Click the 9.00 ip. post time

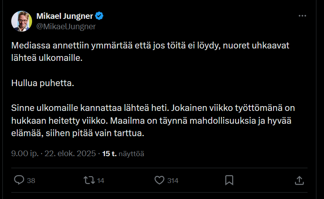[23, 153]
